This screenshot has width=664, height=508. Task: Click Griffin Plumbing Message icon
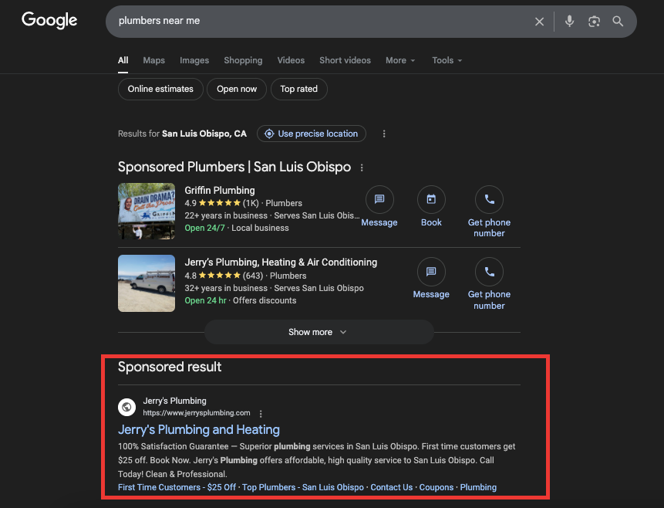pyautogui.click(x=379, y=199)
